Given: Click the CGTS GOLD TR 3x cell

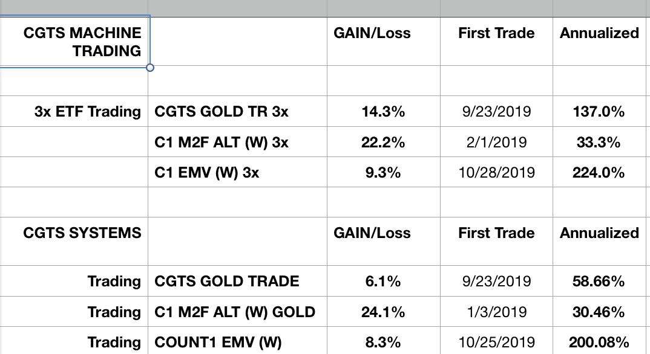Looking at the screenshot, I should coord(222,112).
